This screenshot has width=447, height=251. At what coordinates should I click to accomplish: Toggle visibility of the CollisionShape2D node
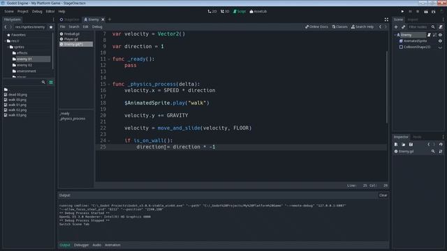(x=440, y=47)
